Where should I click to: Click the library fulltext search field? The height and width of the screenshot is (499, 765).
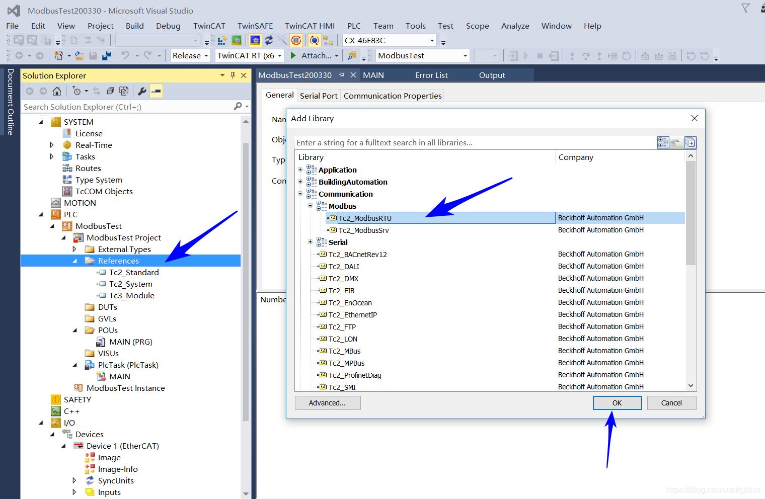(475, 143)
